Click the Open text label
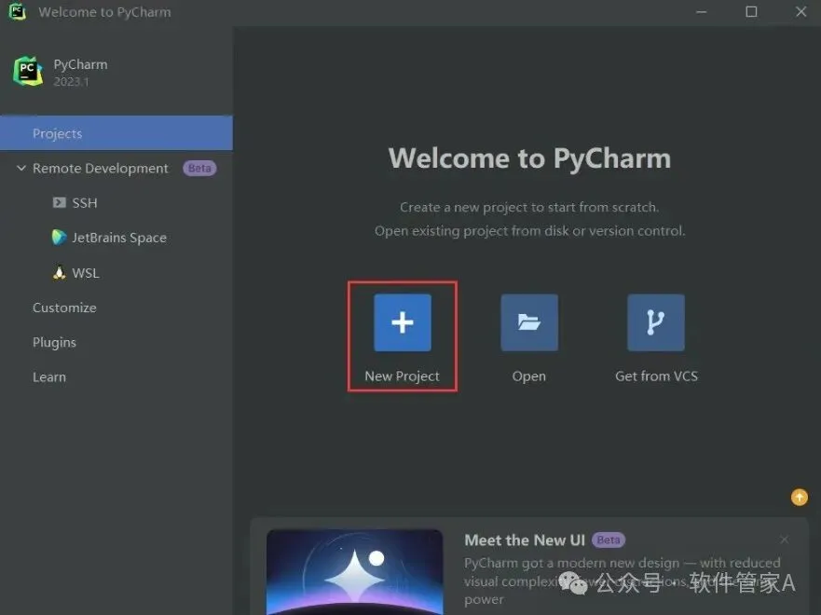The height and width of the screenshot is (615, 821). pyautogui.click(x=528, y=376)
